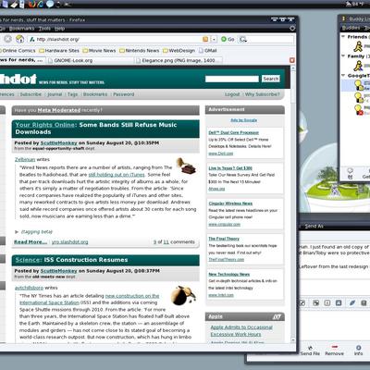Switch to the Slashdot news for nerds tab

coord(22,60)
